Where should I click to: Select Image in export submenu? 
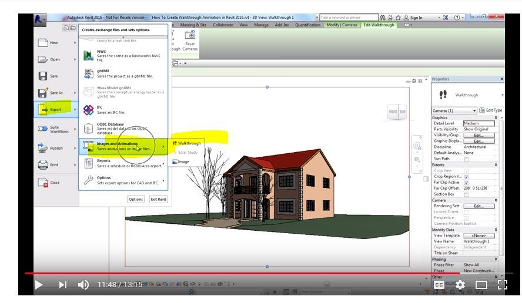pyautogui.click(x=181, y=161)
